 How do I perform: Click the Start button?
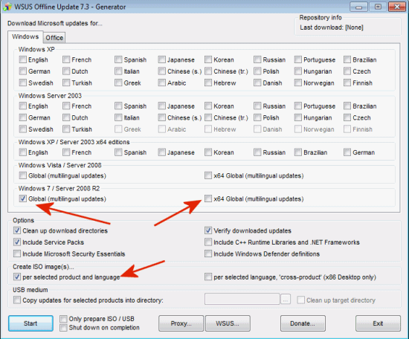[x=30, y=323]
